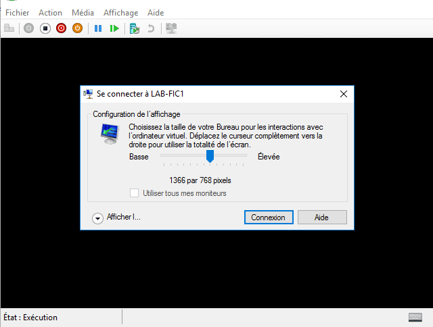Click the red Shut Down icon

[62, 28]
